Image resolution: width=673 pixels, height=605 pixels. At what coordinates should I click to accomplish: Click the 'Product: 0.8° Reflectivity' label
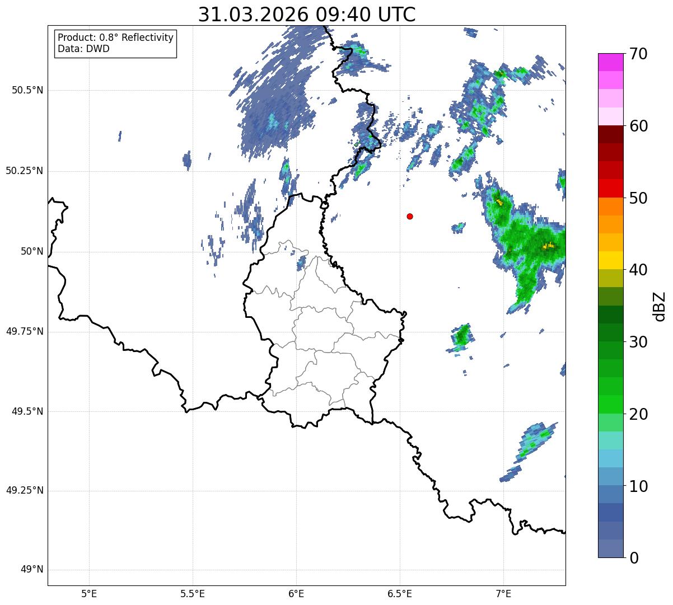tap(116, 37)
